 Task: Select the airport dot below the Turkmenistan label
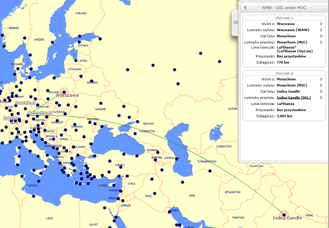(x=210, y=171)
